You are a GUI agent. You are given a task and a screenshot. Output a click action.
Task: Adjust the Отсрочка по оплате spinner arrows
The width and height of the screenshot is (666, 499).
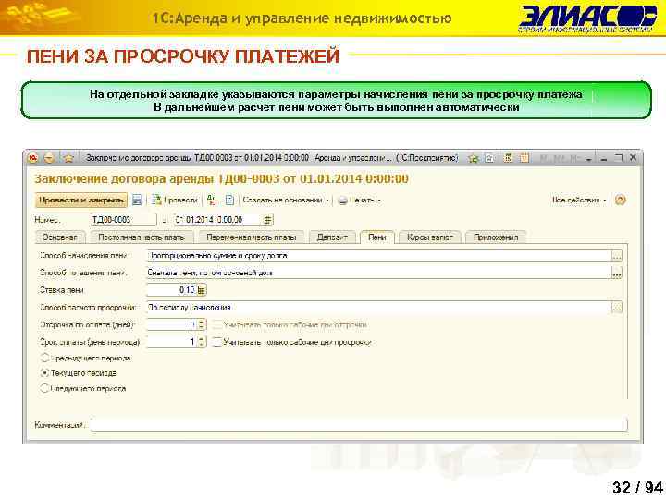coord(202,324)
